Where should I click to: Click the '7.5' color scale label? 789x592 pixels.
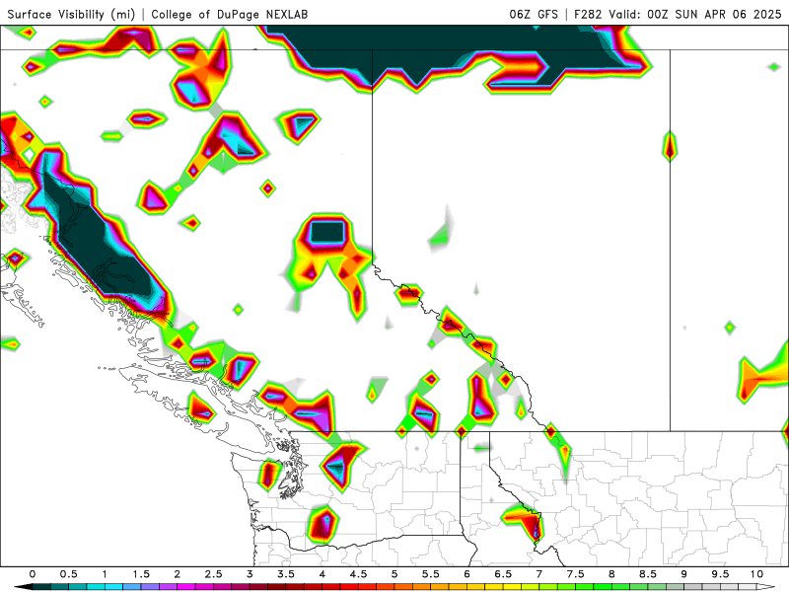click(x=576, y=574)
